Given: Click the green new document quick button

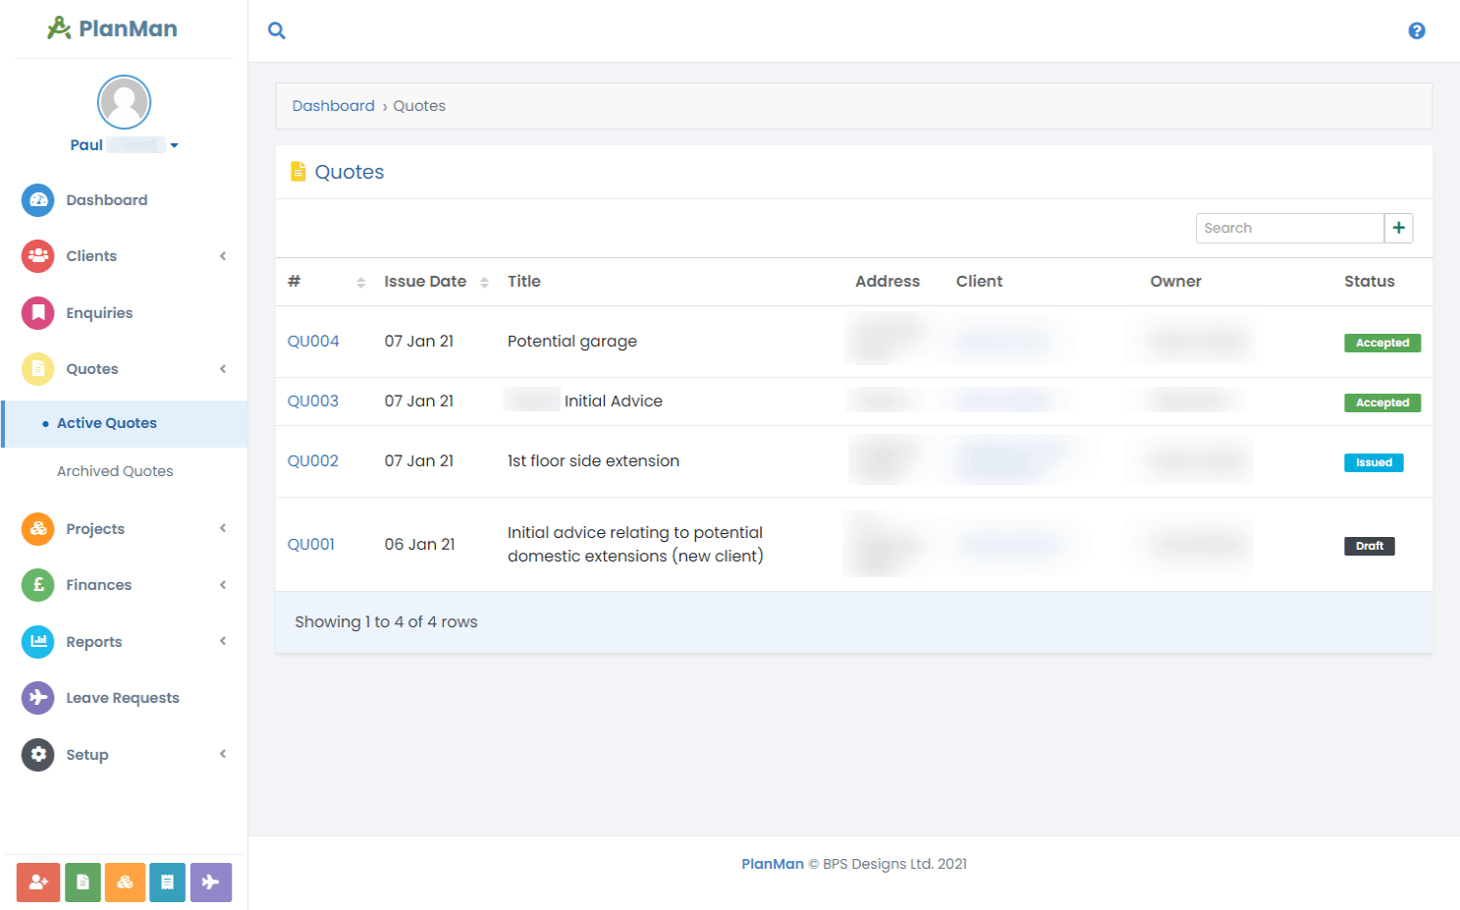Looking at the screenshot, I should point(82,882).
